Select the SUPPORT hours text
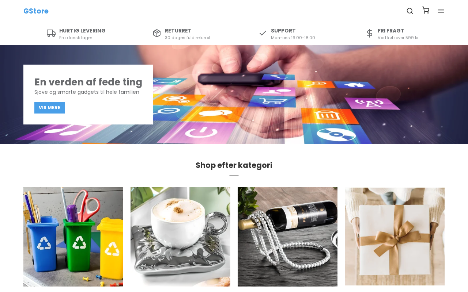 pyautogui.click(x=293, y=38)
